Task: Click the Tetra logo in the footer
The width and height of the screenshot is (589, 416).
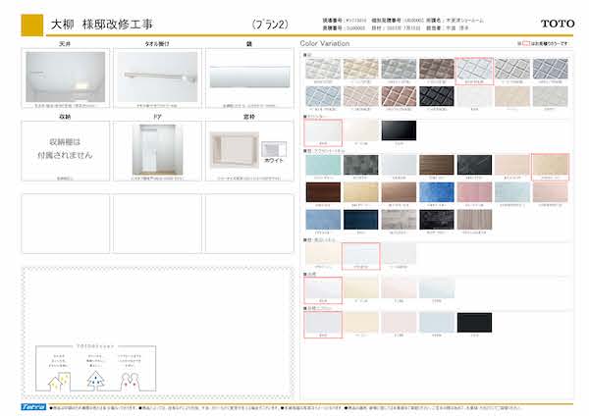Action: click(x=33, y=405)
